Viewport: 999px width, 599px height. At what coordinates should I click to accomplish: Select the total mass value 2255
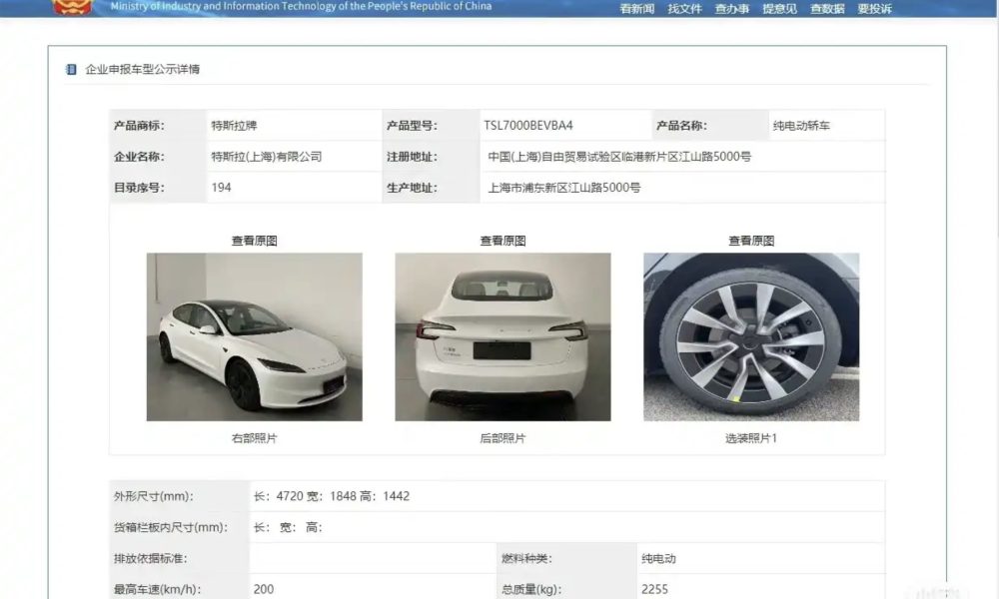[x=655, y=589]
